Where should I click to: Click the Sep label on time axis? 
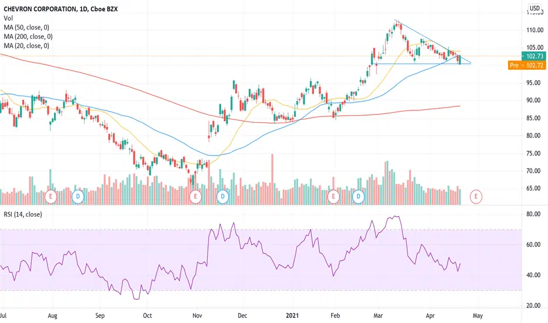tap(100, 315)
